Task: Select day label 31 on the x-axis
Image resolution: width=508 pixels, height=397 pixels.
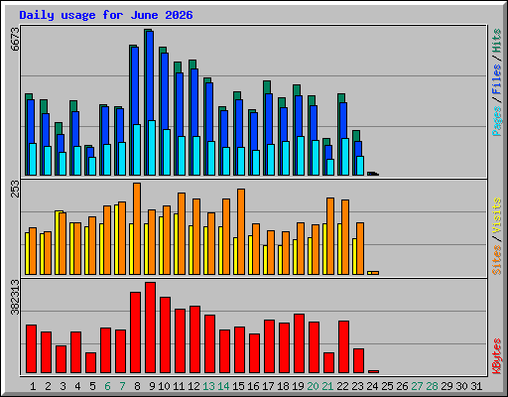Action: point(476,386)
